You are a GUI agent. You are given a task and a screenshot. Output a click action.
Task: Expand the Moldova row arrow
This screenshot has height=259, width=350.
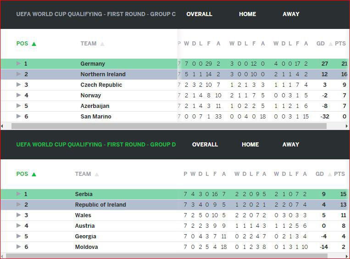point(19,247)
